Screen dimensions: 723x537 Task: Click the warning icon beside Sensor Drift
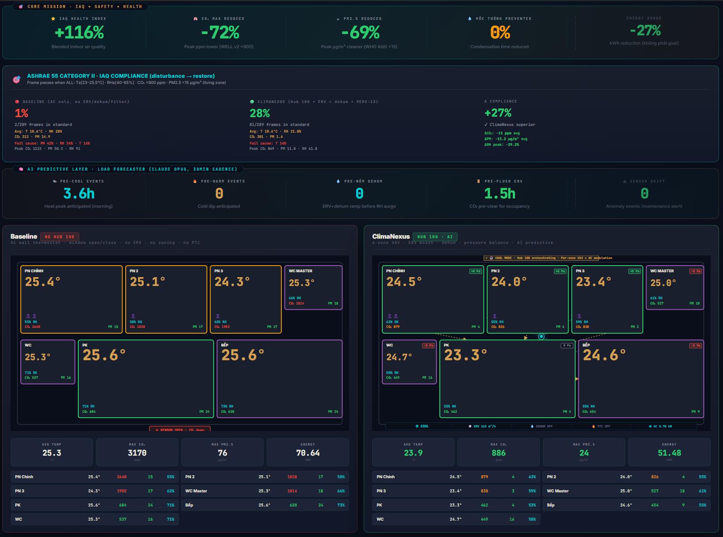(624, 181)
